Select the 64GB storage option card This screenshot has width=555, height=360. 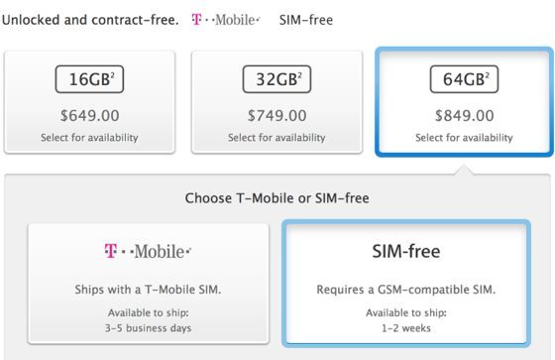464,102
